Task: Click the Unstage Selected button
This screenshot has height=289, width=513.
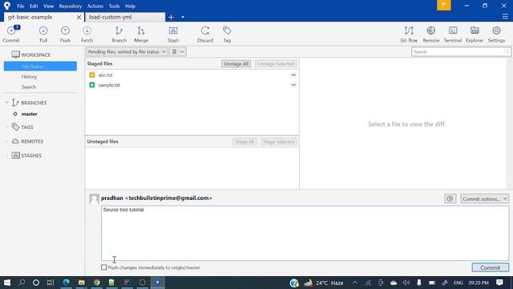Action: coord(276,63)
